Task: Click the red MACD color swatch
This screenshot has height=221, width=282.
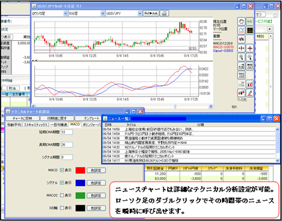Action: (x=80, y=170)
